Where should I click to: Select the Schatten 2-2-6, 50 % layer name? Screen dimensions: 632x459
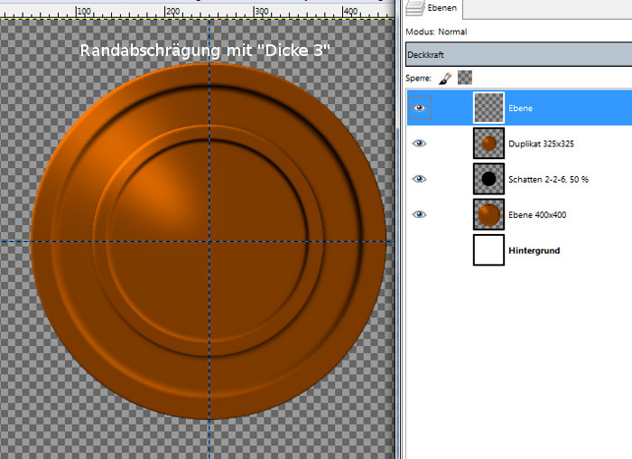[x=548, y=179]
